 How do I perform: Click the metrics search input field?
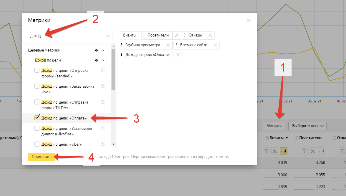tap(70, 36)
